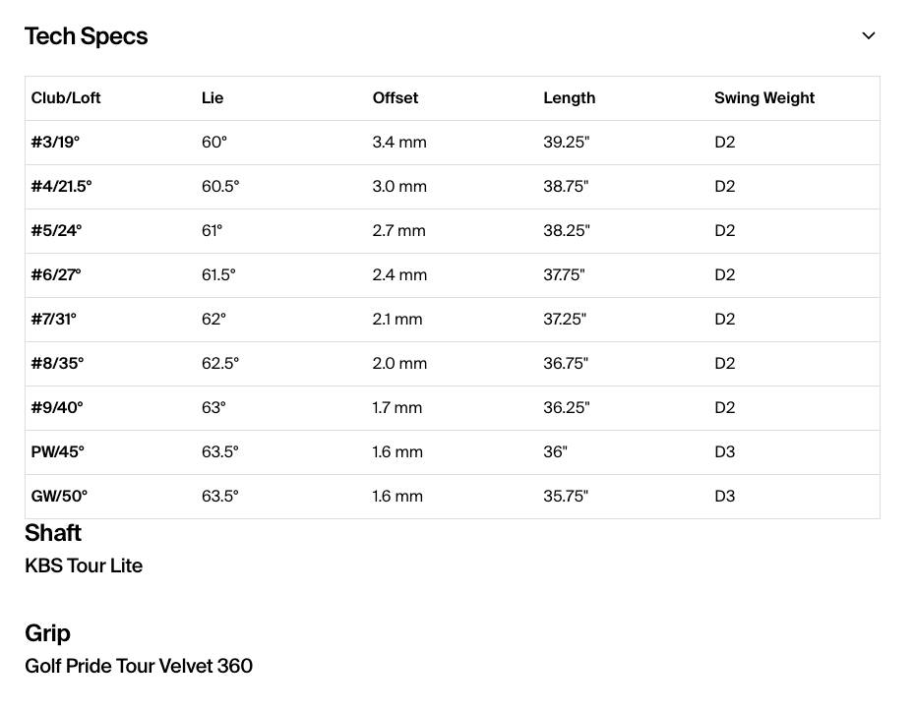Screen dimensions: 913x713
Task: Click the #5/24° row label
Action: pyautogui.click(x=56, y=230)
